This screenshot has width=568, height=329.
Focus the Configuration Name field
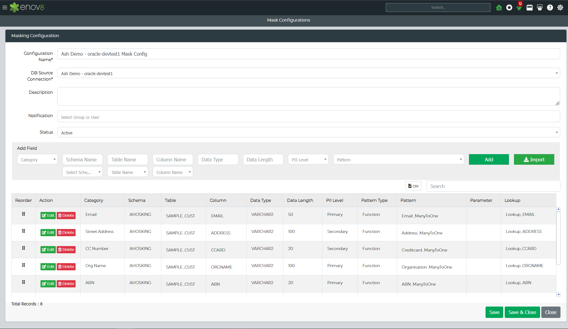coord(309,54)
